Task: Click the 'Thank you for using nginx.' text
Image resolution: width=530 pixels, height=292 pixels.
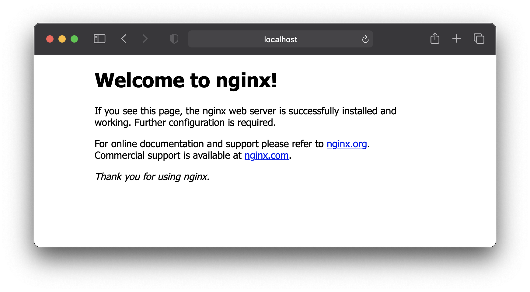Action: (x=152, y=177)
